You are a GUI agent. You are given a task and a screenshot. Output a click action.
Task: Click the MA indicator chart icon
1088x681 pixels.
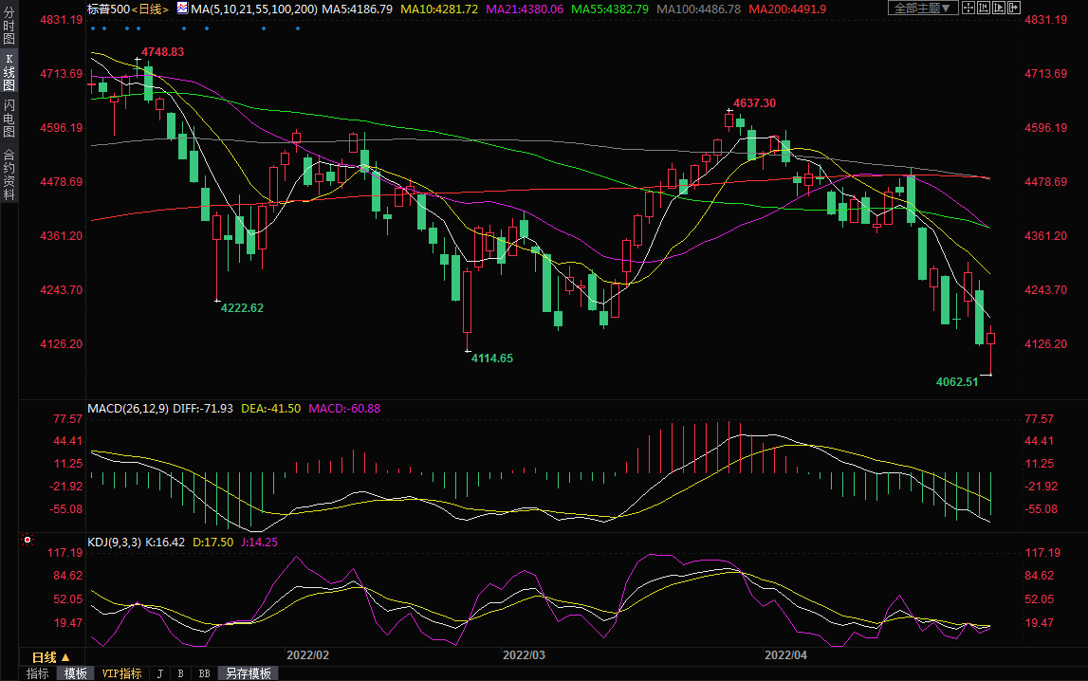click(181, 9)
